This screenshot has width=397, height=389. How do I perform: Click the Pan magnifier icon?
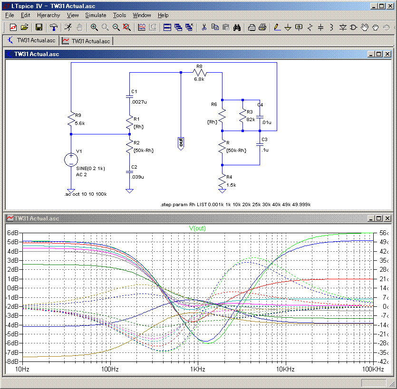click(x=105, y=27)
